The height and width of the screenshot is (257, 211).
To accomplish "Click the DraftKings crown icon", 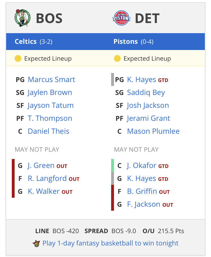I will point(36,243).
